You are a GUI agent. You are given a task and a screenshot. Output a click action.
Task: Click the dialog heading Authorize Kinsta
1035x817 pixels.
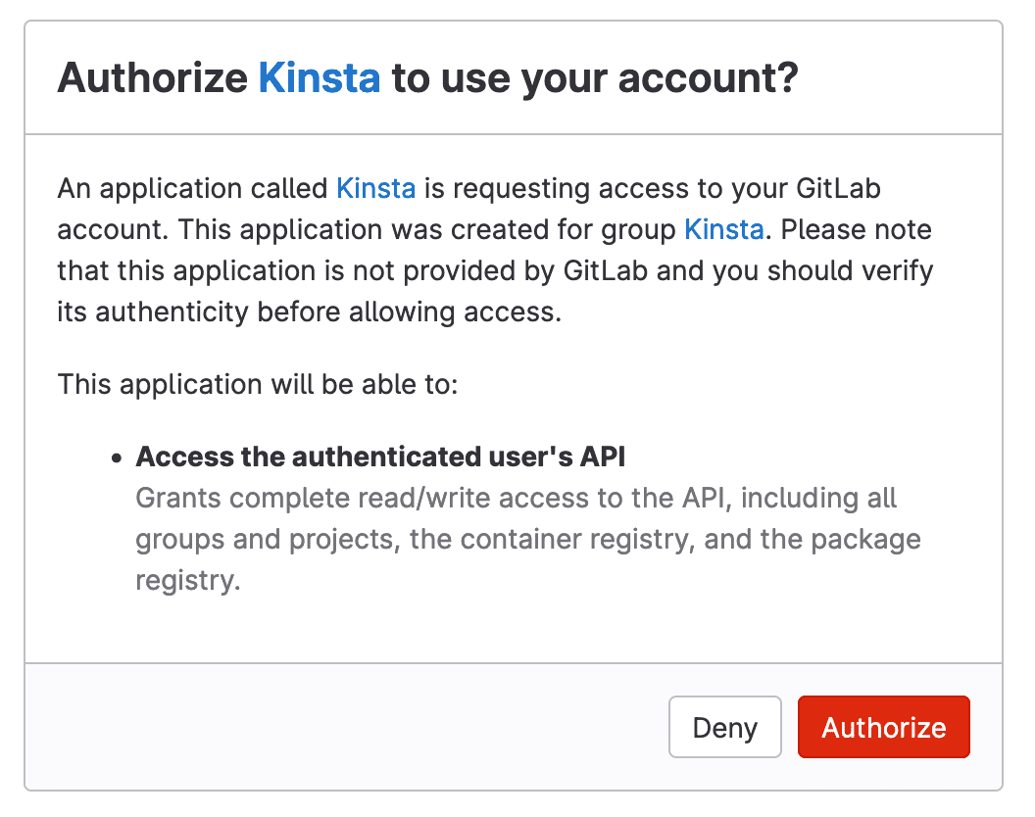click(x=431, y=77)
